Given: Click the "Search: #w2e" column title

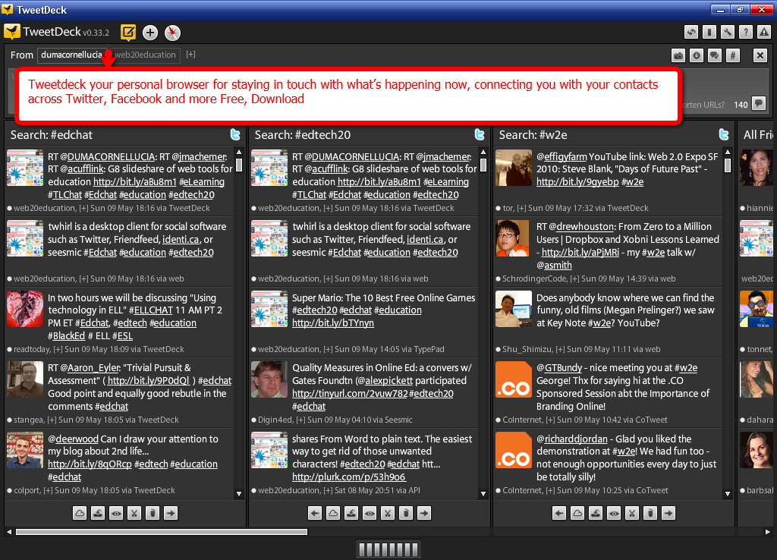Looking at the screenshot, I should pyautogui.click(x=533, y=135).
